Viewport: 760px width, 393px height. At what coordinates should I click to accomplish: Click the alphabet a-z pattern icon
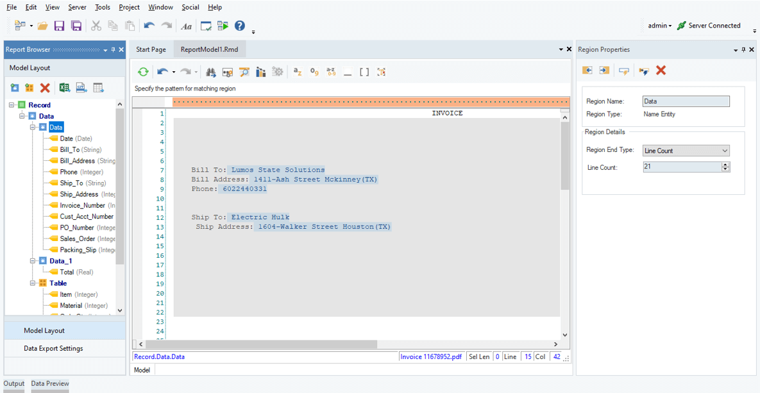coord(298,72)
